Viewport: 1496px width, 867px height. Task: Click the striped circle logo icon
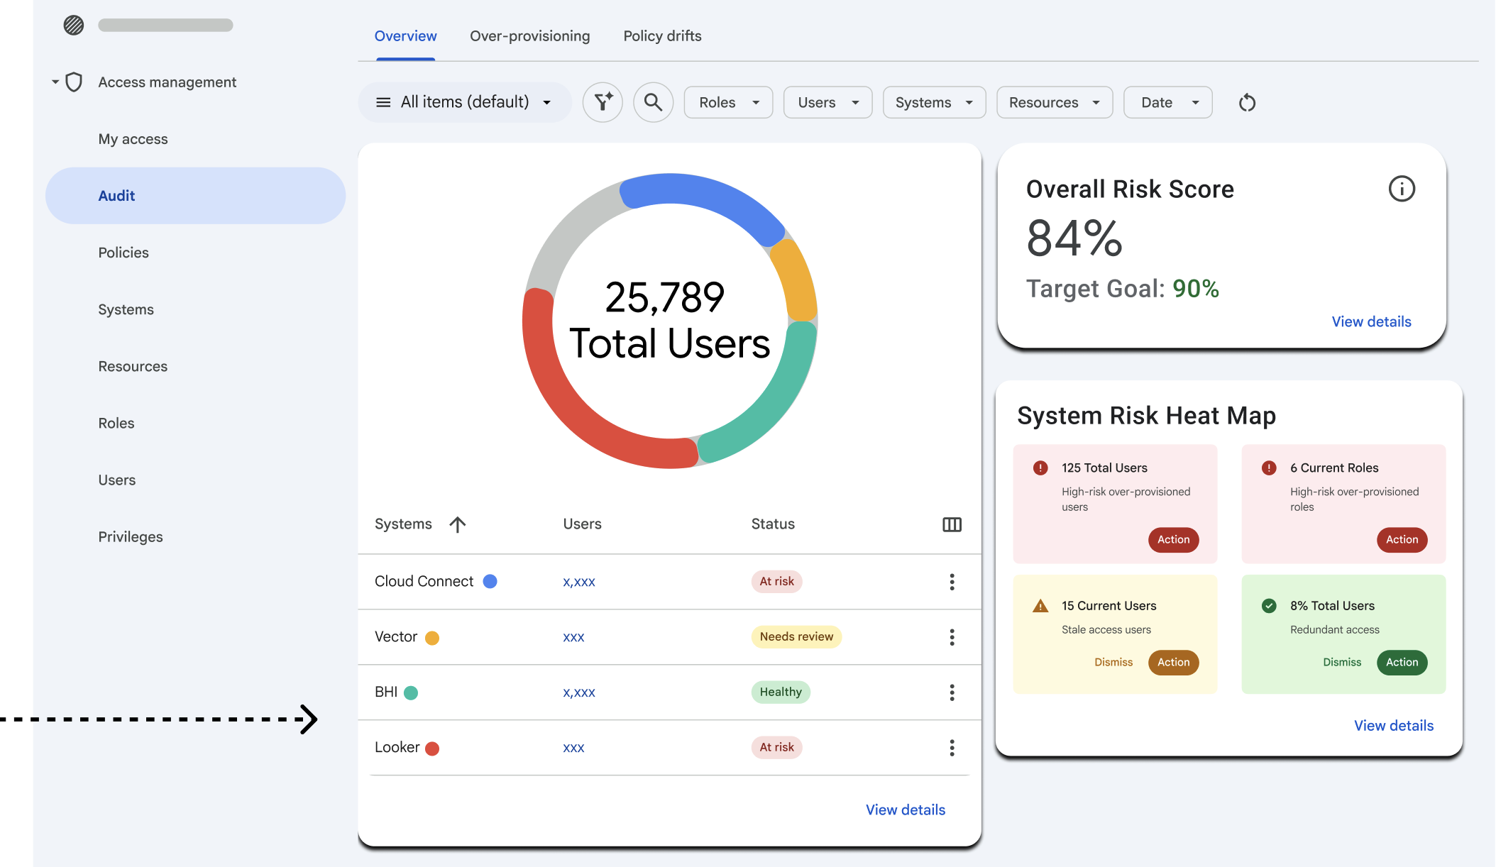pos(74,26)
